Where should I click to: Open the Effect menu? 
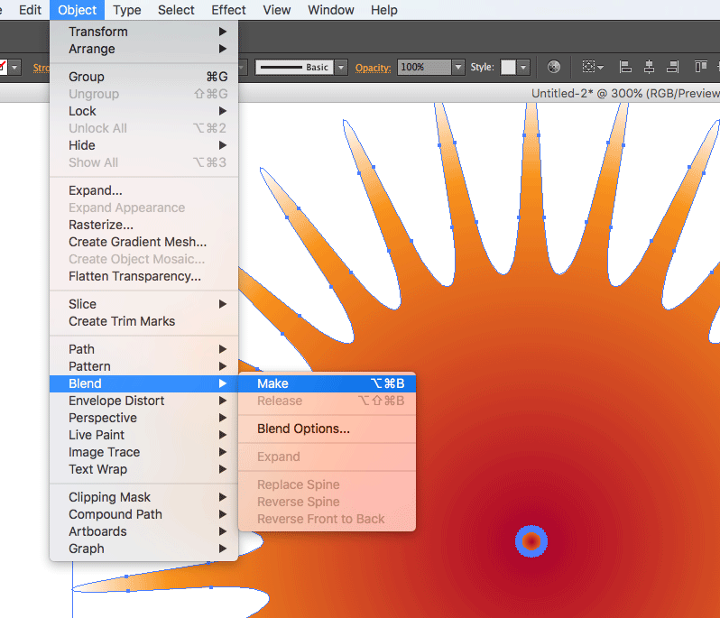coord(228,10)
